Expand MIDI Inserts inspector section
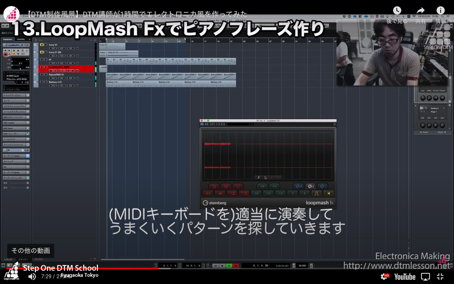This screenshot has width=454, height=284. tap(16, 123)
